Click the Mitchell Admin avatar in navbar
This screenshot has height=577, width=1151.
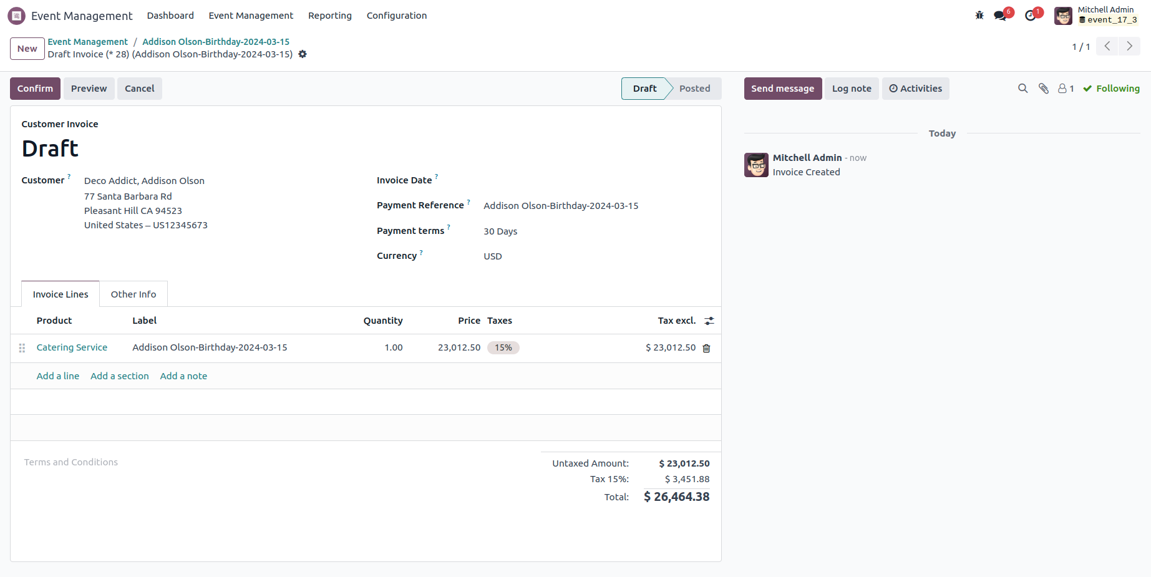(1063, 16)
